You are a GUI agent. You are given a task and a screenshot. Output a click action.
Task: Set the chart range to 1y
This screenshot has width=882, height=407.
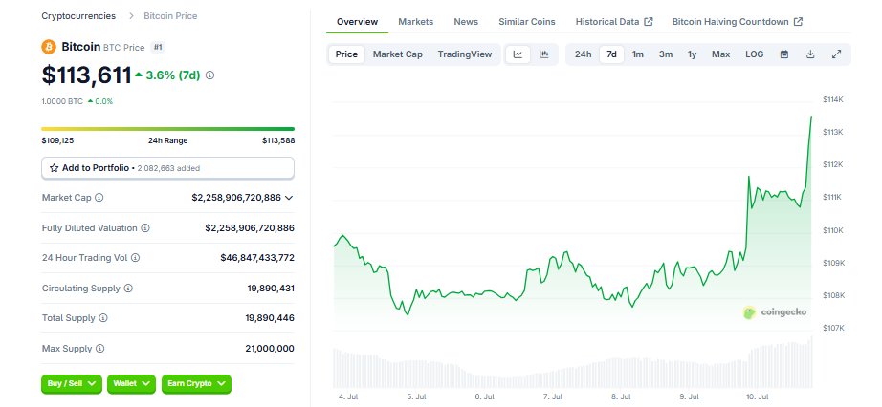(x=692, y=54)
